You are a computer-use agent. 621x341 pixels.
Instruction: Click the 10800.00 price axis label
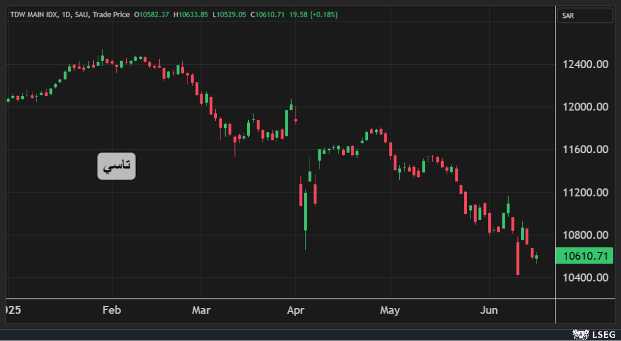click(x=585, y=235)
